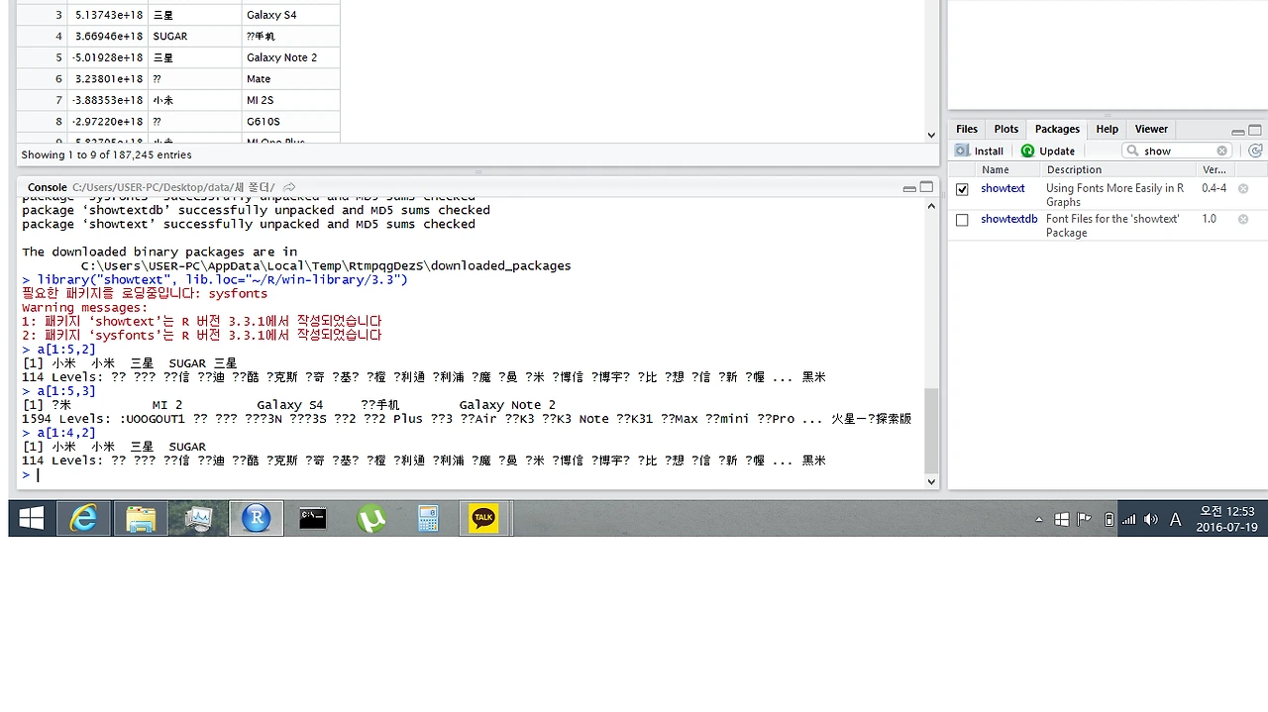Open the Help tab
The width and height of the screenshot is (1268, 712).
[1107, 129]
